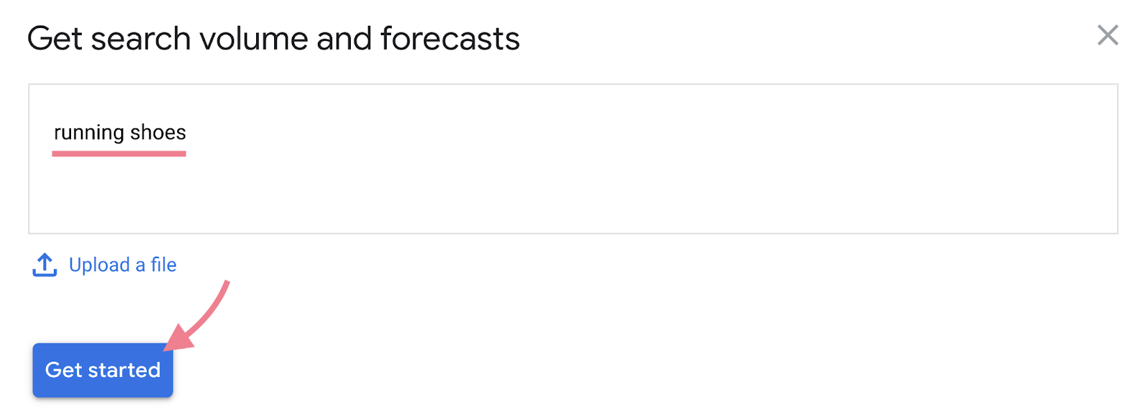This screenshot has height=413, width=1148.
Task: Open the Upload a file link
Action: 122,265
